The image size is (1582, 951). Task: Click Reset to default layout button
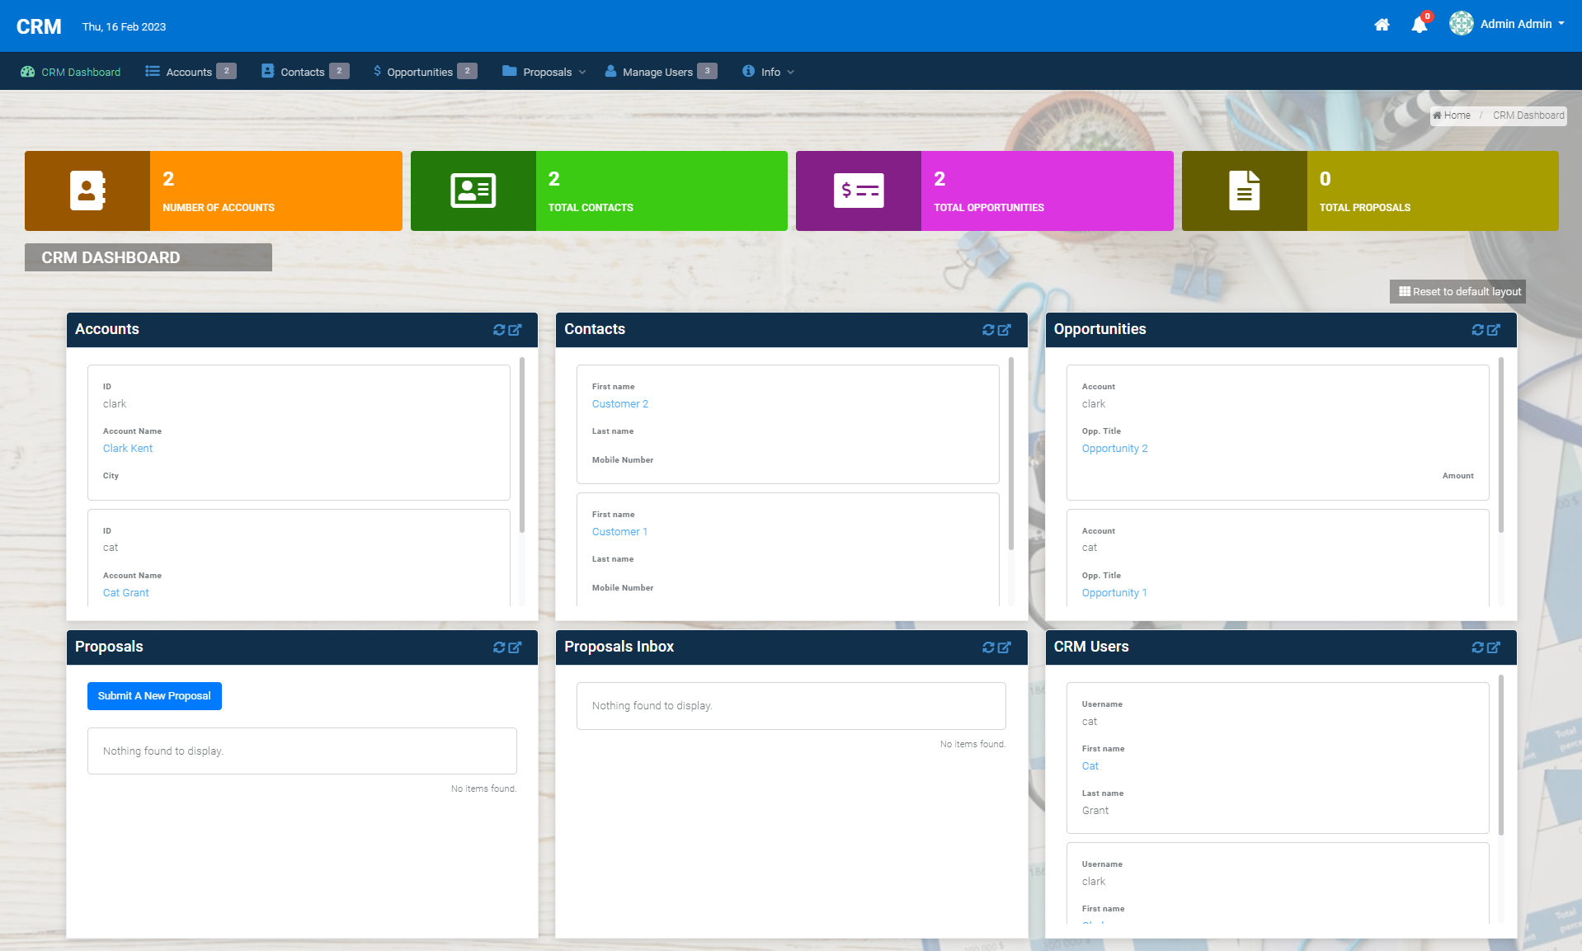tap(1457, 292)
